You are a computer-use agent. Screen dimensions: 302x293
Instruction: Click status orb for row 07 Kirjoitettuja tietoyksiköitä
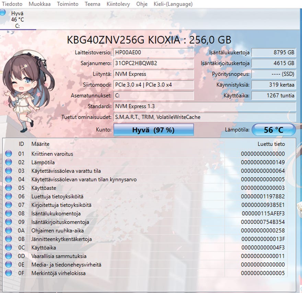click(9, 205)
